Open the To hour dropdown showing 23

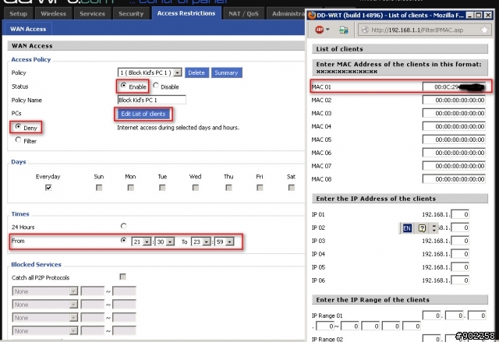201,242
